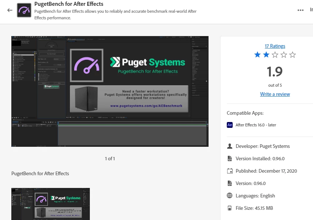313x220 pixels.
Task: Click the After Effects Ae app icon
Action: click(230, 125)
